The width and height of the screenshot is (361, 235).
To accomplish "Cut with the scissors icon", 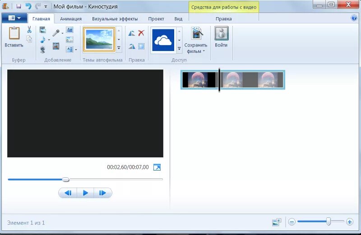I will [29, 30].
